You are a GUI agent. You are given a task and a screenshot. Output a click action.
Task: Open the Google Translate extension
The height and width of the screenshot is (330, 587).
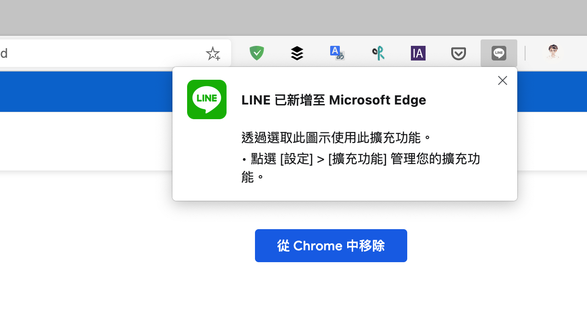click(x=337, y=53)
